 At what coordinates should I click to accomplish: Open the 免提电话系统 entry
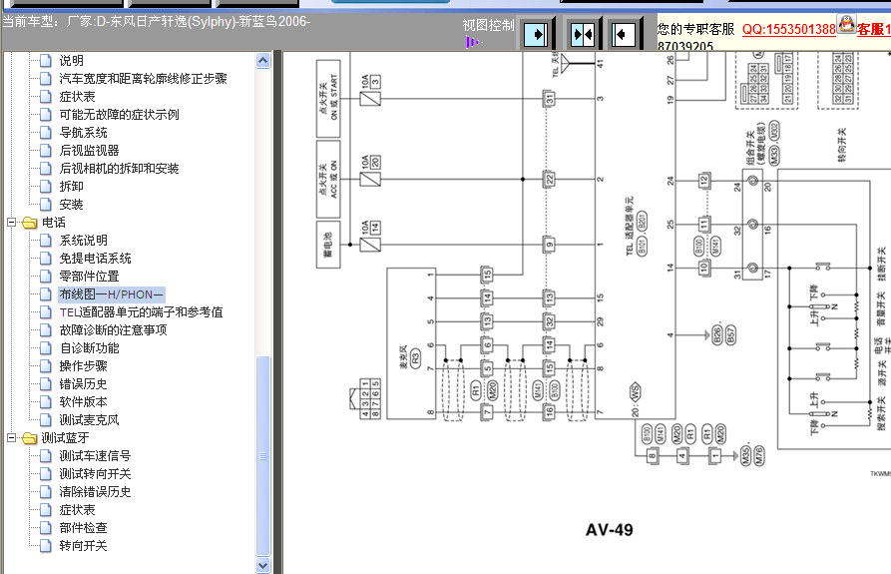(96, 258)
